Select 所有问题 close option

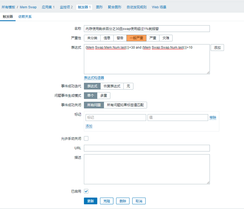(94, 105)
